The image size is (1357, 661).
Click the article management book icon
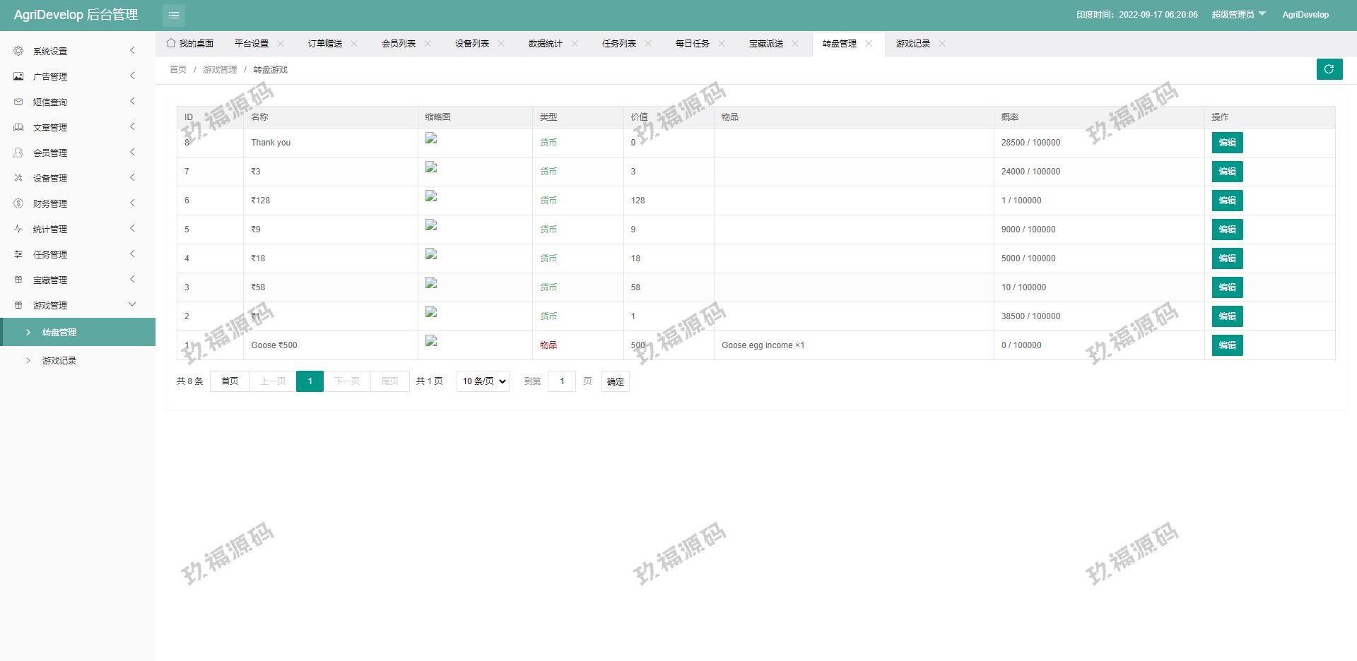click(x=18, y=127)
